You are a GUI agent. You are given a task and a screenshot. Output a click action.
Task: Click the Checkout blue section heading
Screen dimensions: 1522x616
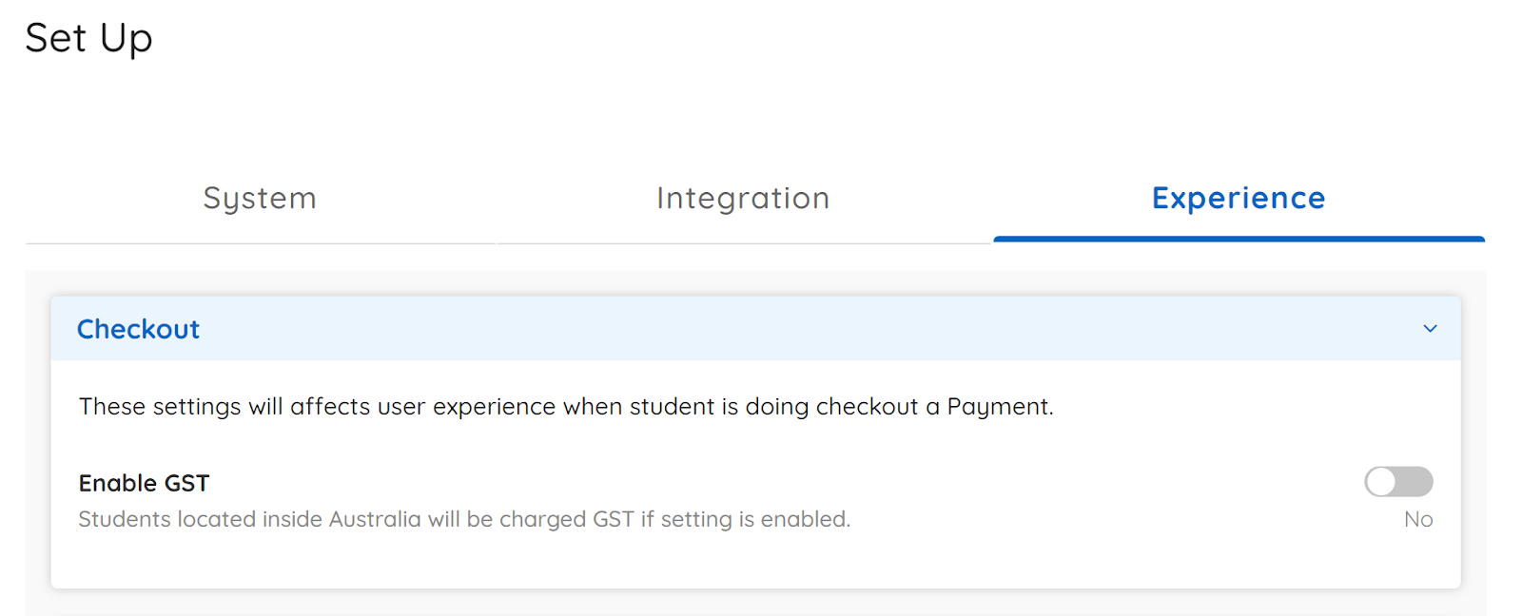138,329
